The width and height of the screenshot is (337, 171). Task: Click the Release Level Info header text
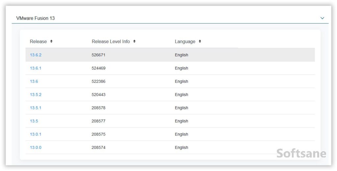(111, 42)
